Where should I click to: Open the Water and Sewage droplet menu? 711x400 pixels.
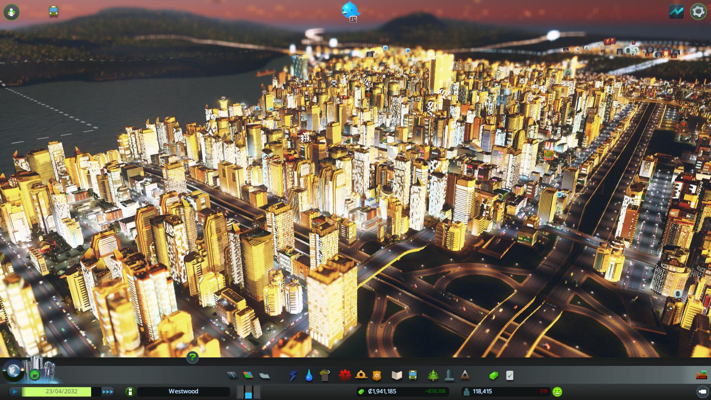click(x=309, y=376)
